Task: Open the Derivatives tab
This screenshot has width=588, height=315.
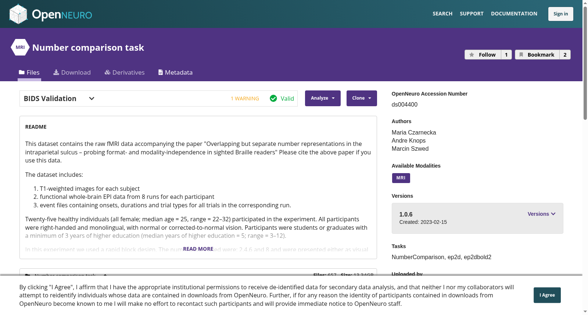Action: [x=125, y=72]
